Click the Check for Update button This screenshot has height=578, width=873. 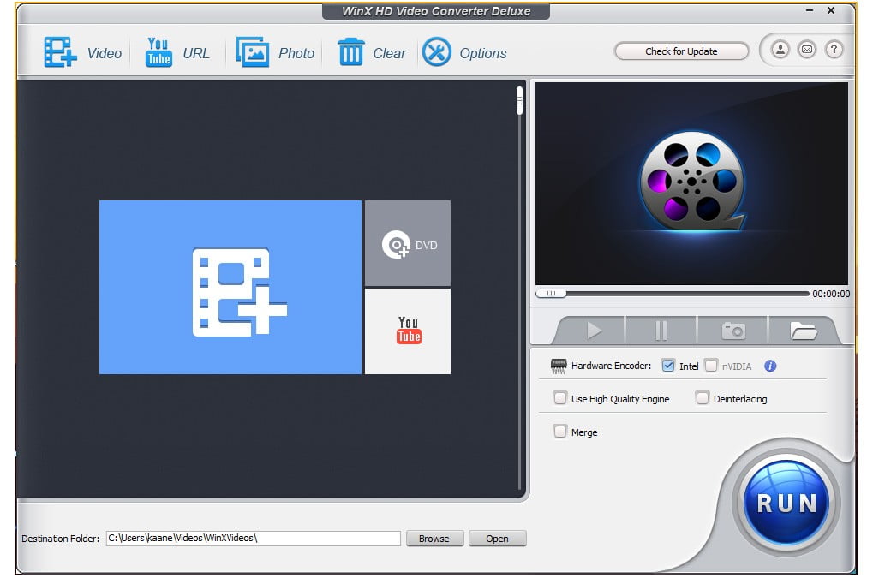(x=681, y=51)
